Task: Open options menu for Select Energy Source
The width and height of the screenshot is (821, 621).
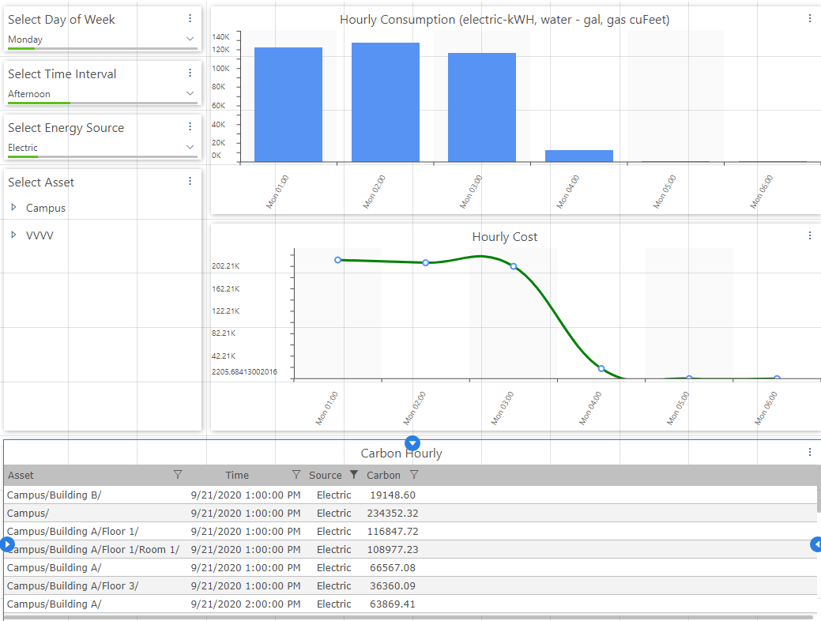Action: pos(190,126)
